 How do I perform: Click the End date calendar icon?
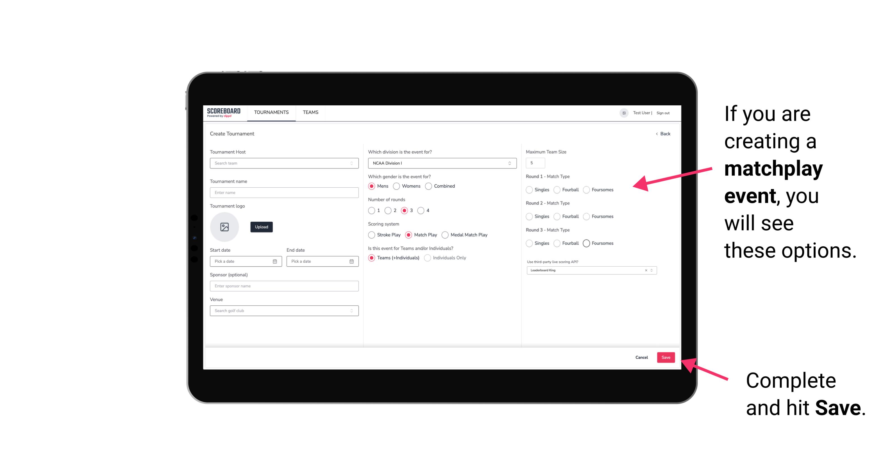tap(351, 261)
